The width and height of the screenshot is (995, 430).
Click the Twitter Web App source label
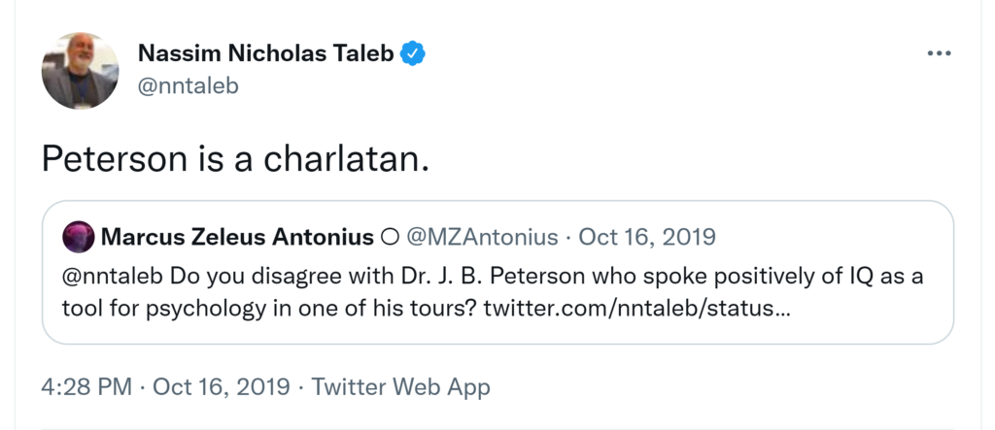point(401,387)
